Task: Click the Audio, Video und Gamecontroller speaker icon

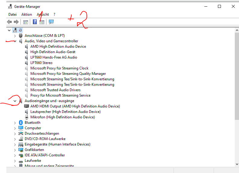Action: pyautogui.click(x=20, y=41)
